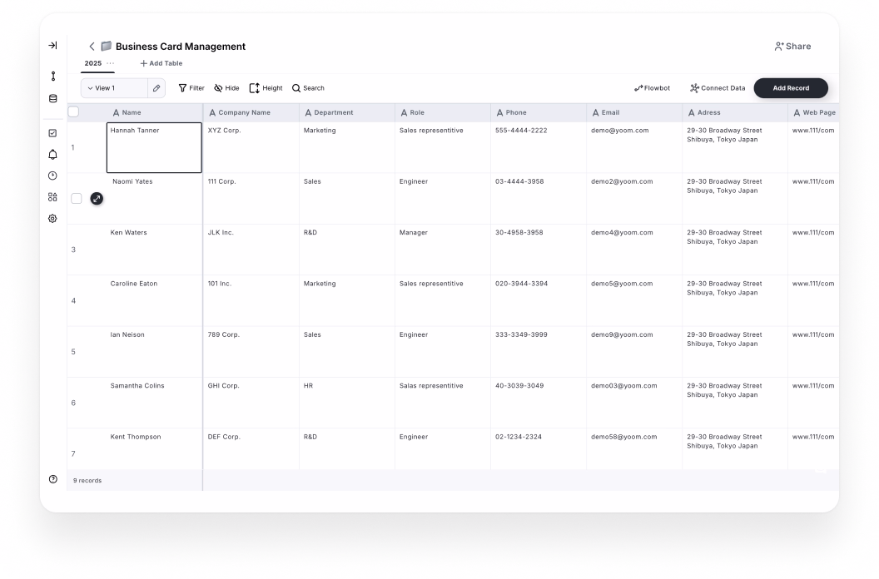Viewport: 879px width, 579px height.
Task: Open the View 1 dropdown
Action: pyautogui.click(x=115, y=88)
